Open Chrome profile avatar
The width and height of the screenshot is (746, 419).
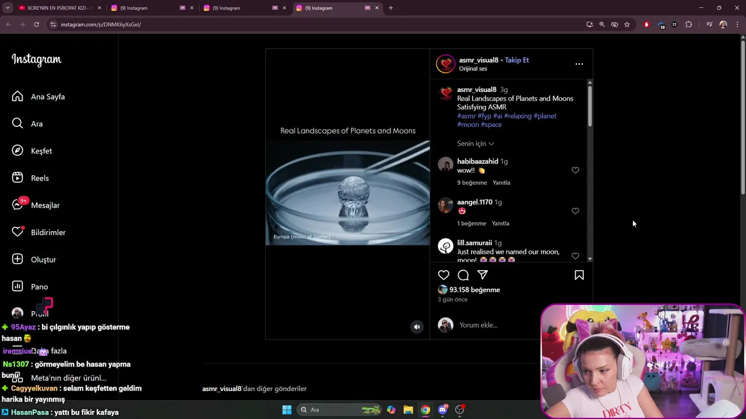[x=723, y=24]
